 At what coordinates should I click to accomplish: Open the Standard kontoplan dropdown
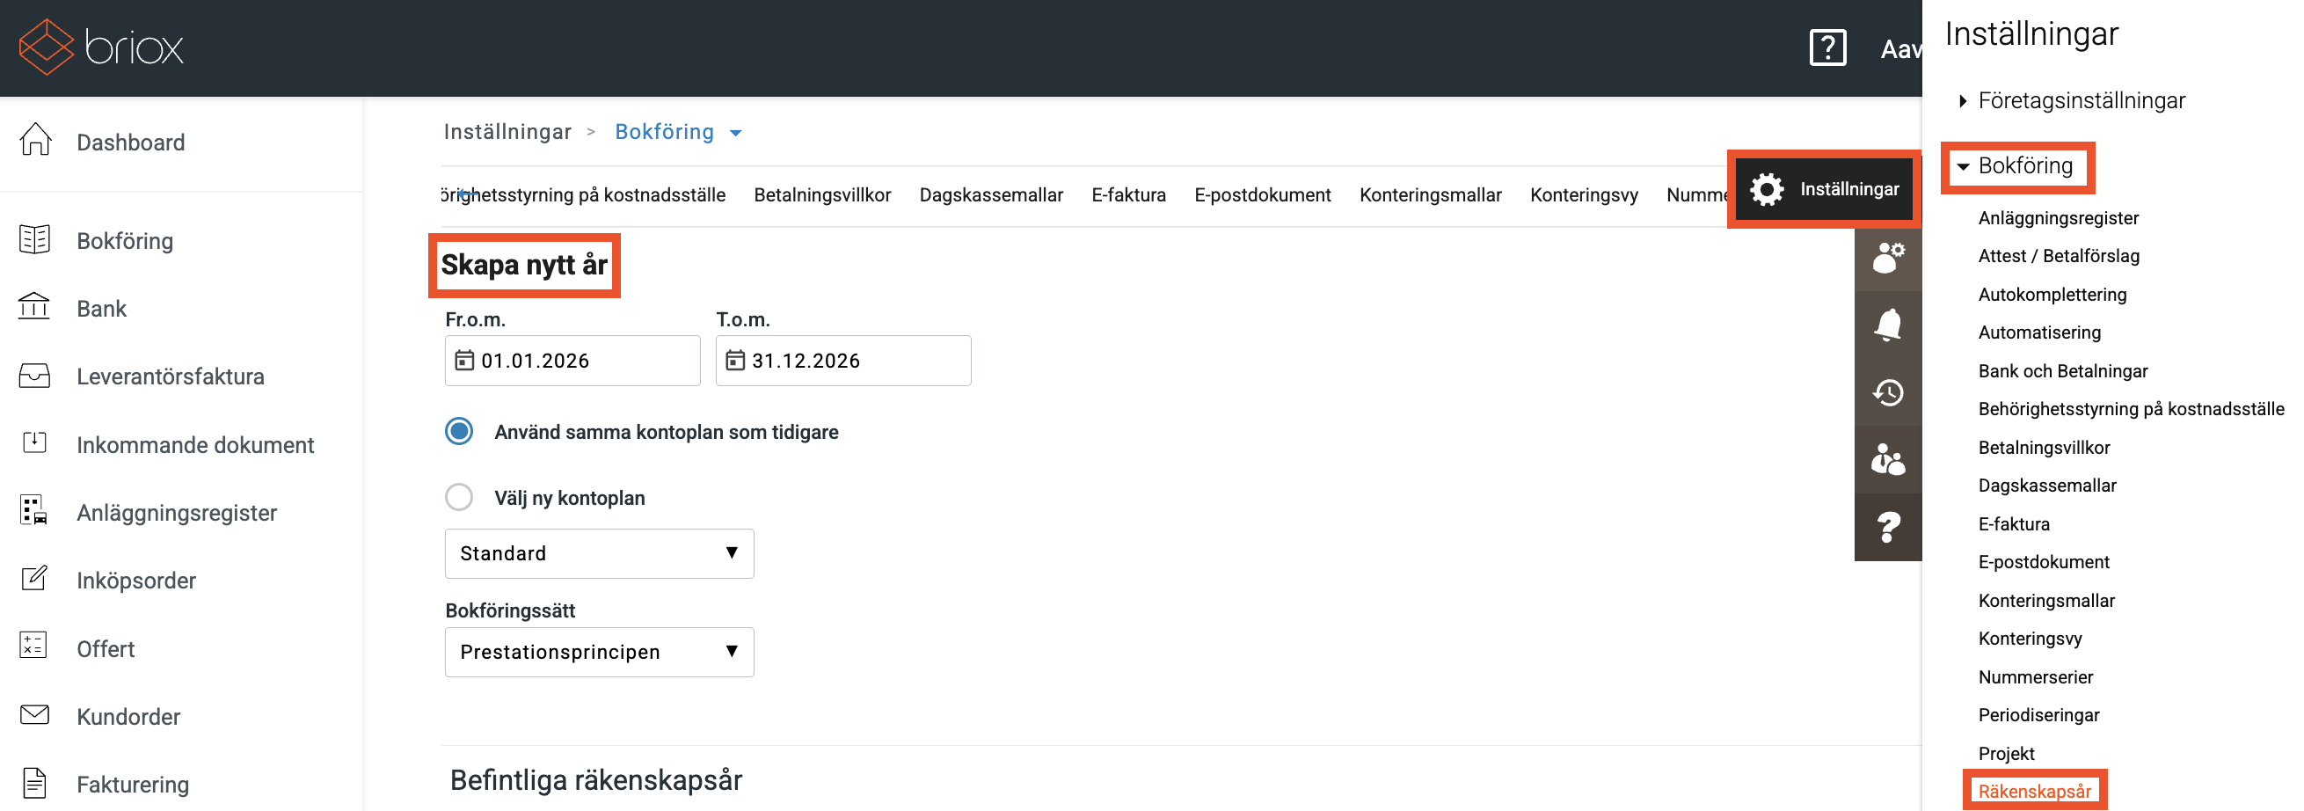[598, 553]
